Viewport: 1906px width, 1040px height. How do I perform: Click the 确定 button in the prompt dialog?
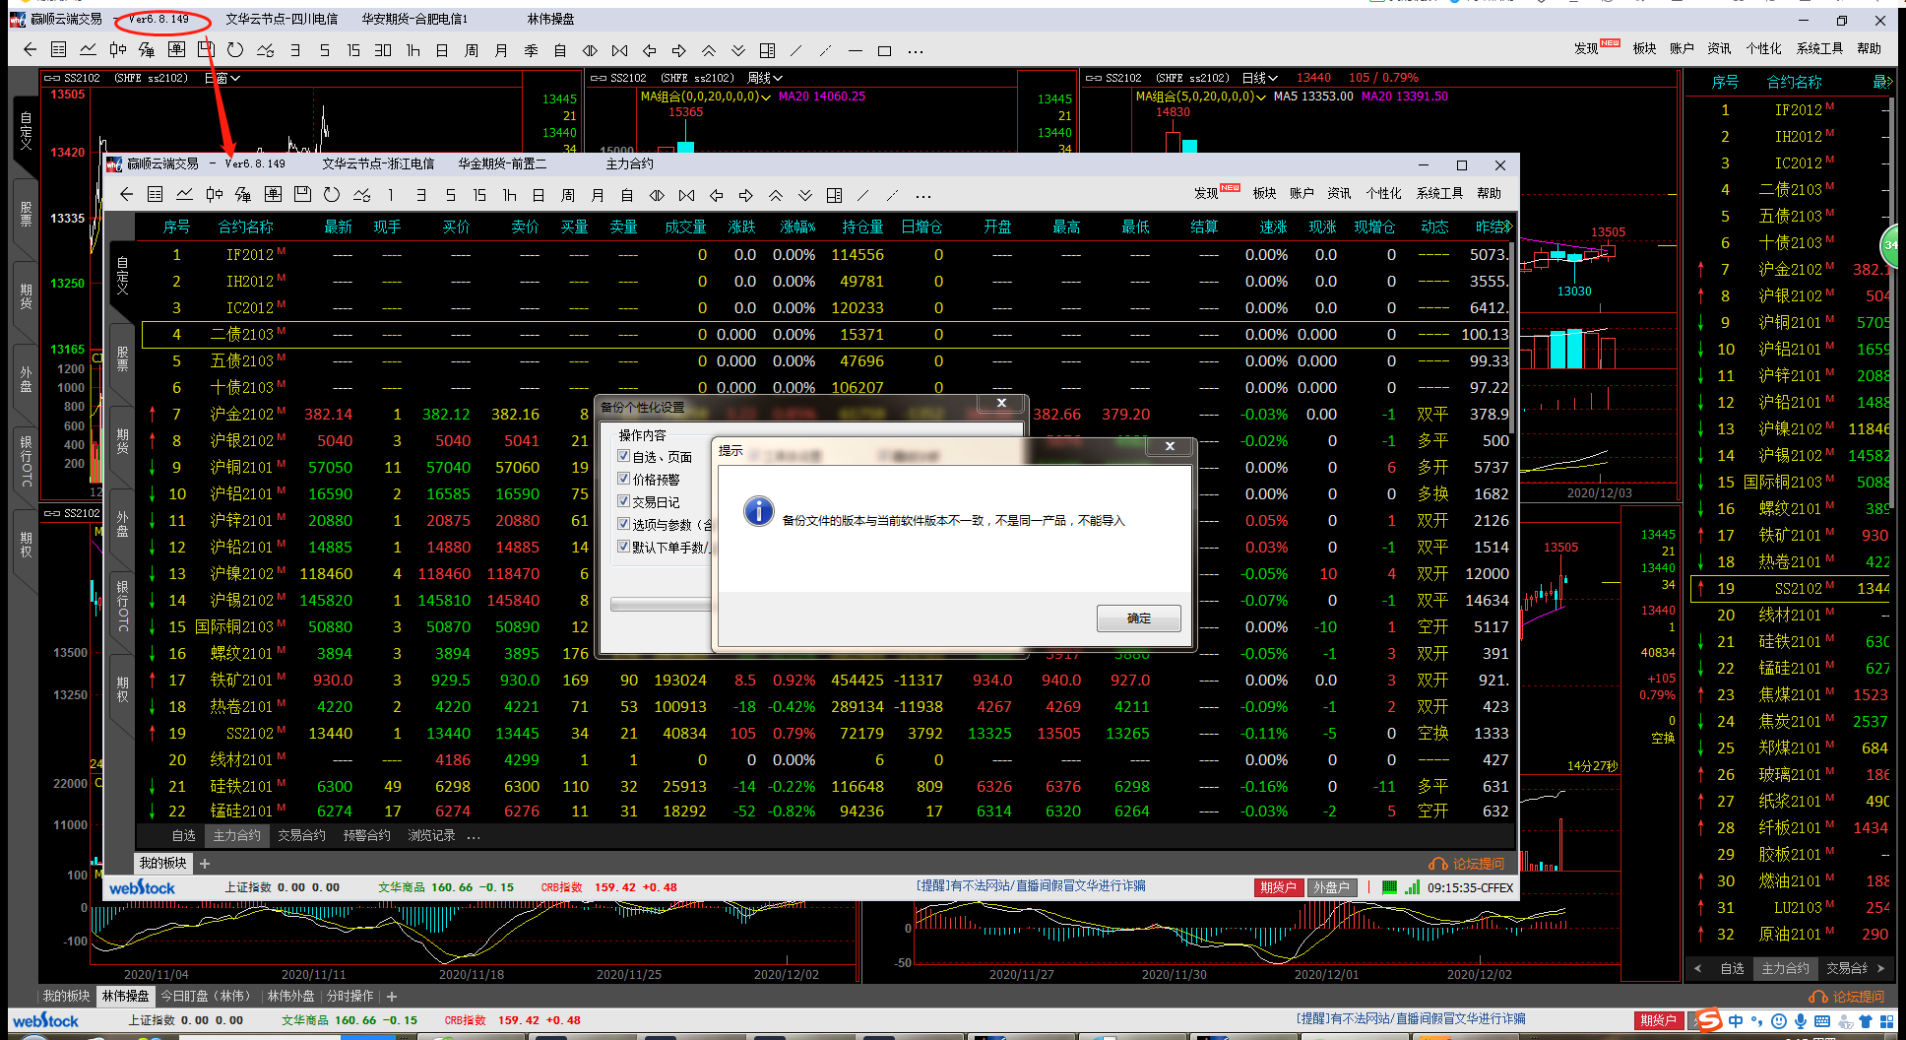[1138, 618]
